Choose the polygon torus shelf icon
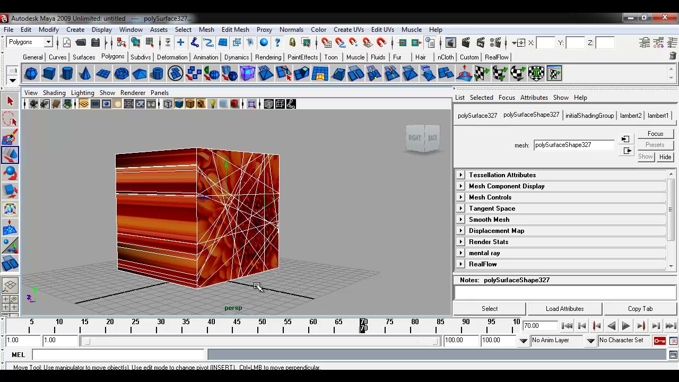 pyautogui.click(x=121, y=73)
